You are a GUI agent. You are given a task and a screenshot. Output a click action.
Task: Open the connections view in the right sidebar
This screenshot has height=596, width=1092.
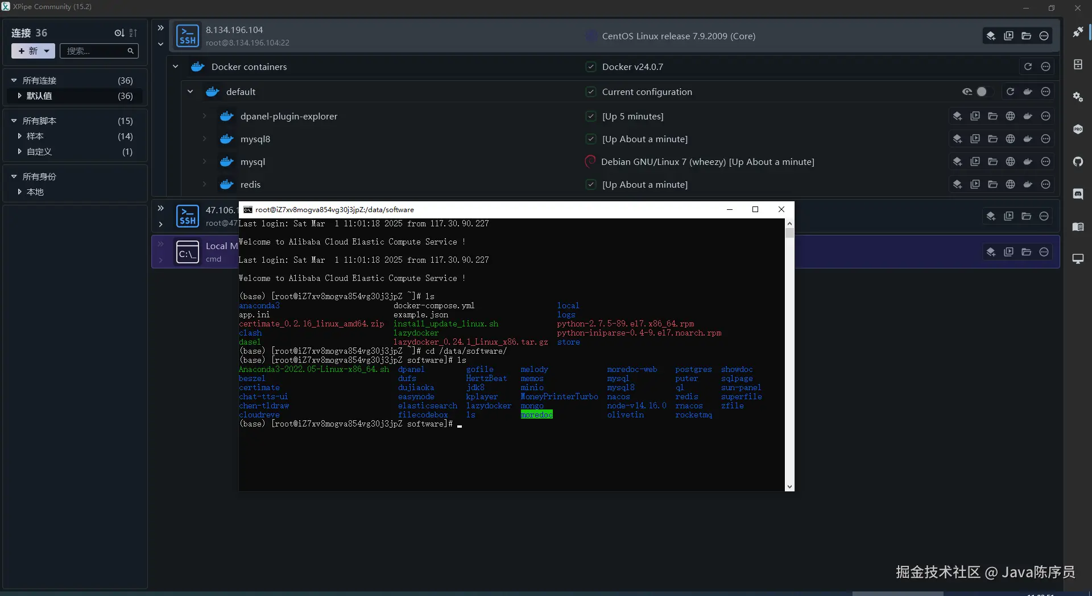coord(1078,32)
